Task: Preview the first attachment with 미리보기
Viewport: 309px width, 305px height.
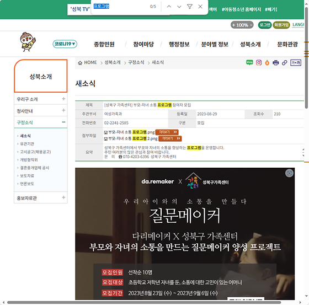Action: [167, 132]
